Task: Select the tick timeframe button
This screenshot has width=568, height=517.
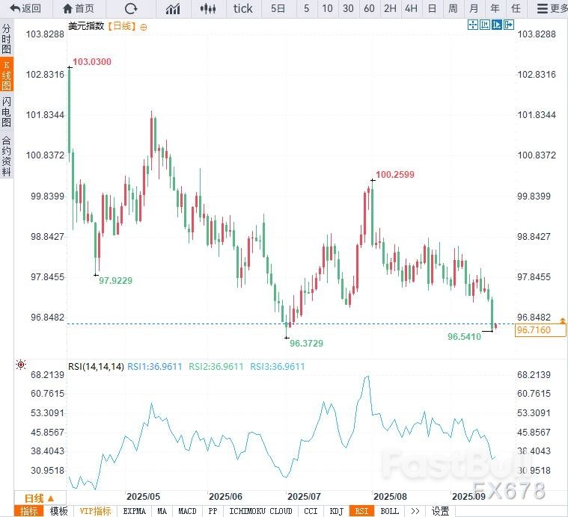Action: (x=243, y=9)
